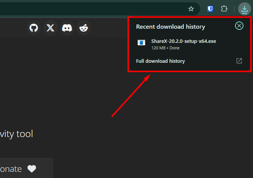
Task: Click the ShareX installer file icon
Action: pyautogui.click(x=141, y=42)
